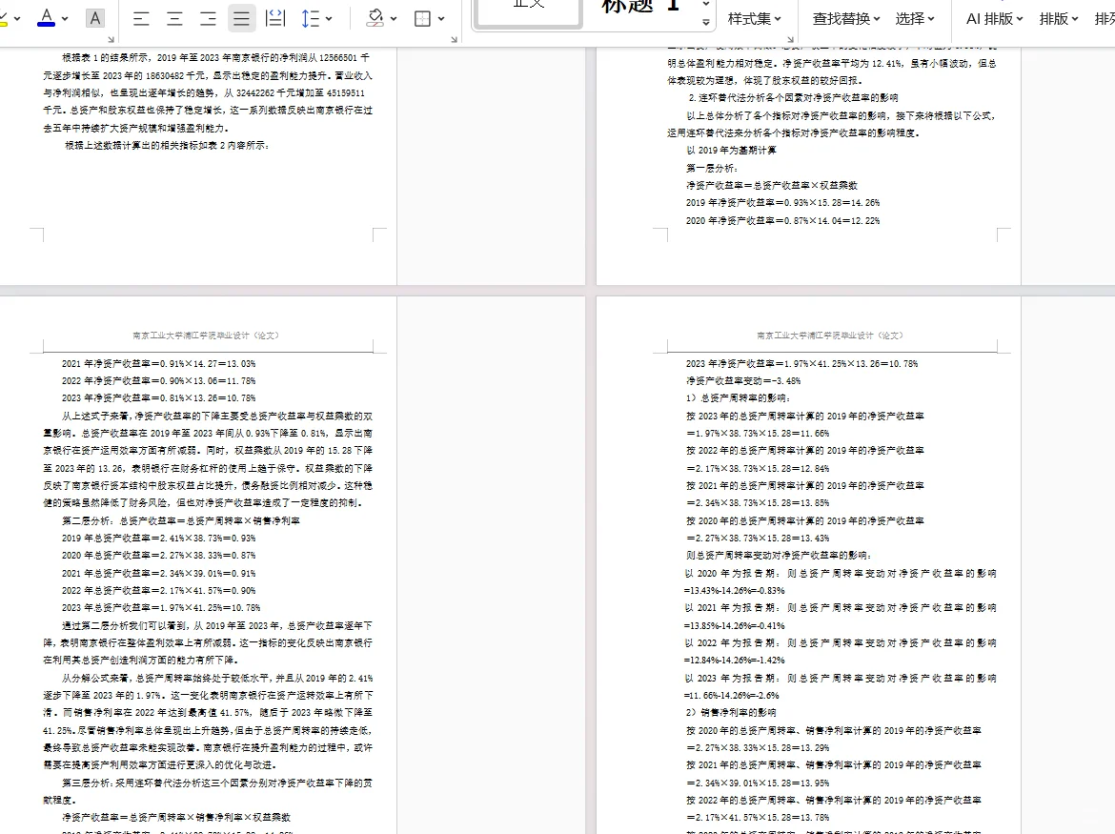Click line '净资产收益率变动=-3.48%'
Image resolution: width=1115 pixels, height=834 pixels.
click(743, 381)
